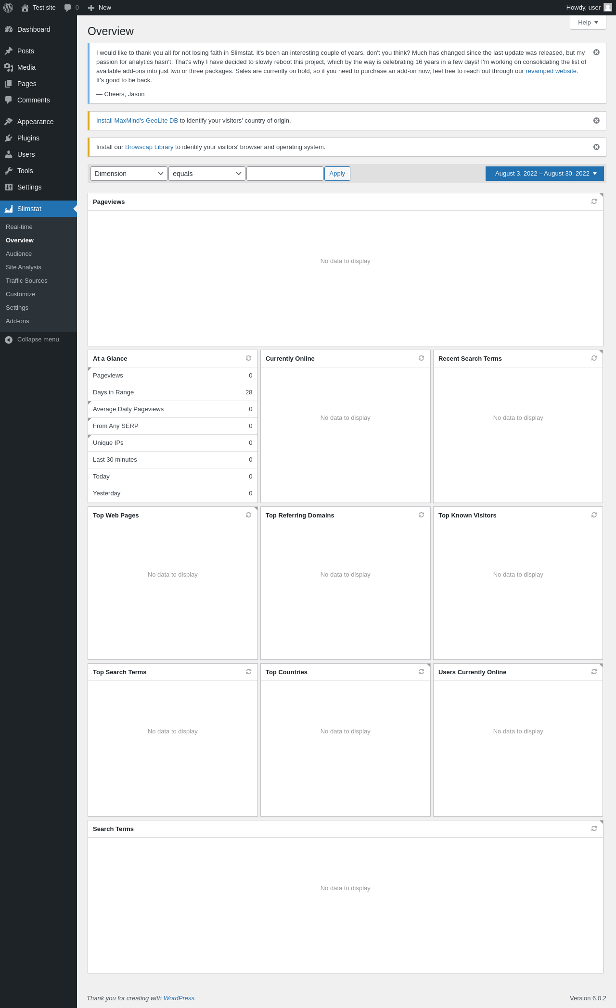This screenshot has height=1008, width=616.
Task: Refresh the Top Web Pages report
Action: click(248, 515)
